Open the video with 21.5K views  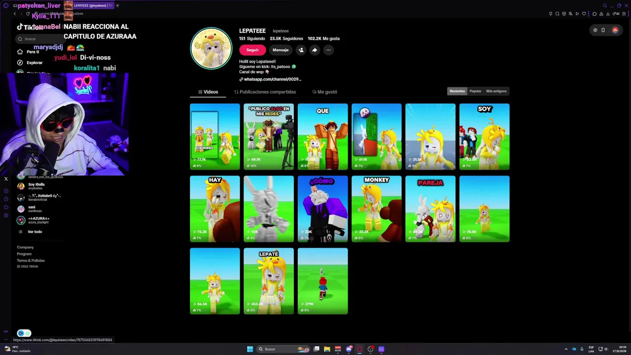[x=430, y=137]
